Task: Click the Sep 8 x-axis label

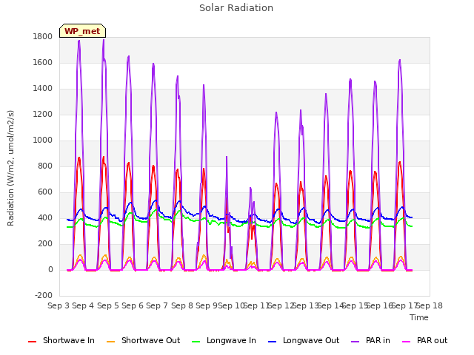Action: click(x=182, y=305)
